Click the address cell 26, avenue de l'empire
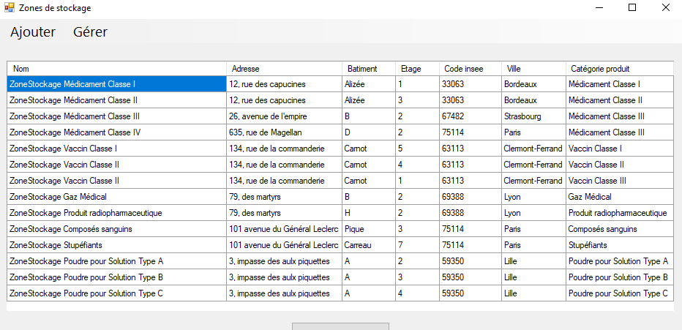Screen dimensions: 682x330 284,116
